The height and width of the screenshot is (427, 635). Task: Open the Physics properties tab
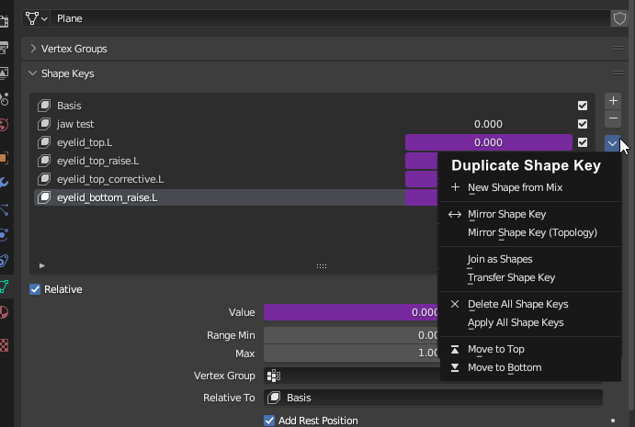pyautogui.click(x=4, y=235)
